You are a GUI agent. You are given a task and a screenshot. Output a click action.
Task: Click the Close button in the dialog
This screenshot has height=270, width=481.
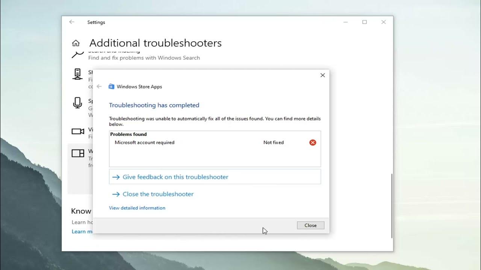point(310,225)
